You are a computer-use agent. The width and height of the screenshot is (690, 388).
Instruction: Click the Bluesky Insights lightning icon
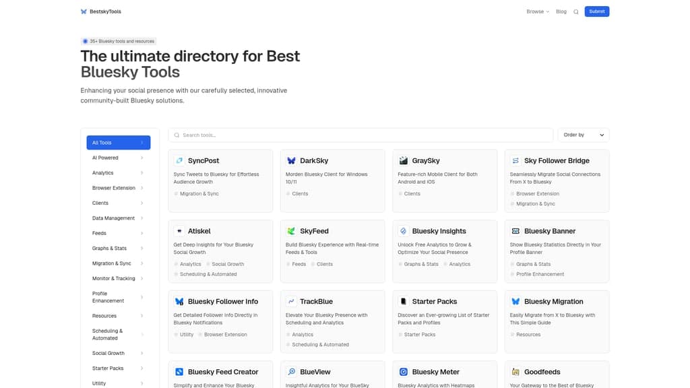coord(403,230)
